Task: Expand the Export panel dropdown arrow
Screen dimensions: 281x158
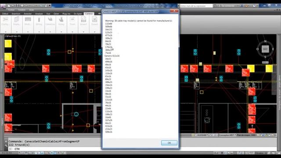Action: click(95, 32)
